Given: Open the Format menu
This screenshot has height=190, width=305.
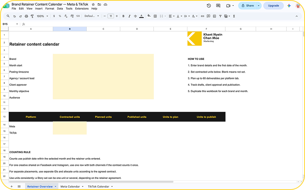Looking at the screenshot, I should pos(50,9).
